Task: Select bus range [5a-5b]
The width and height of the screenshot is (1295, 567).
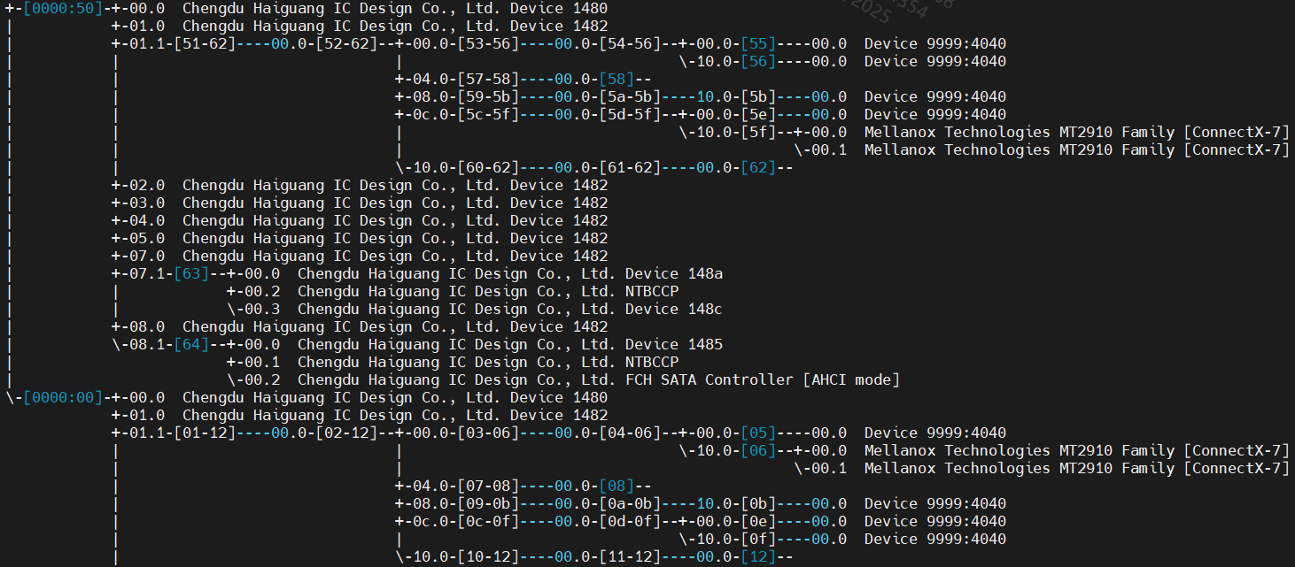Action: [630, 96]
